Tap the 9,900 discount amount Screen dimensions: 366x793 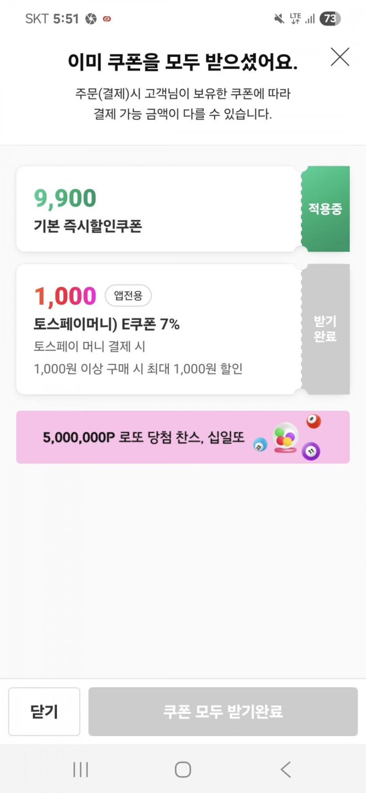[x=65, y=198]
